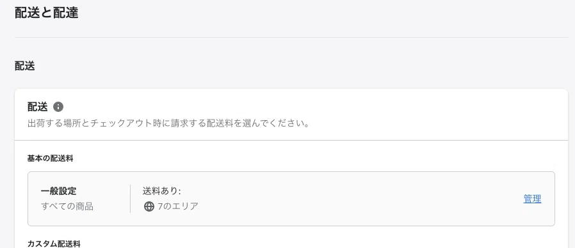Click the blank area right of the 配送と配達 title
575x248 pixels.
[x=323, y=13]
